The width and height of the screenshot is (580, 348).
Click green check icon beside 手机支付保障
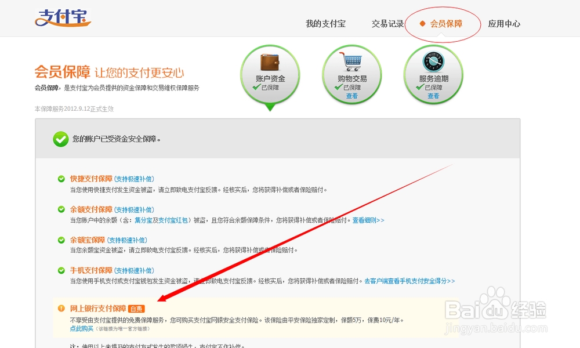pyautogui.click(x=61, y=270)
